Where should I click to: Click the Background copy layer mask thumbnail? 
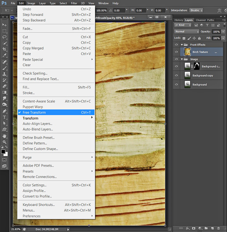197,66
